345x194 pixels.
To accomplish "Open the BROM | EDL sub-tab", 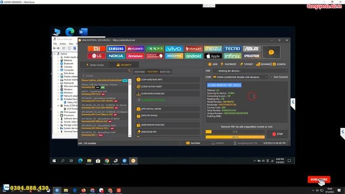I will 165,72.
